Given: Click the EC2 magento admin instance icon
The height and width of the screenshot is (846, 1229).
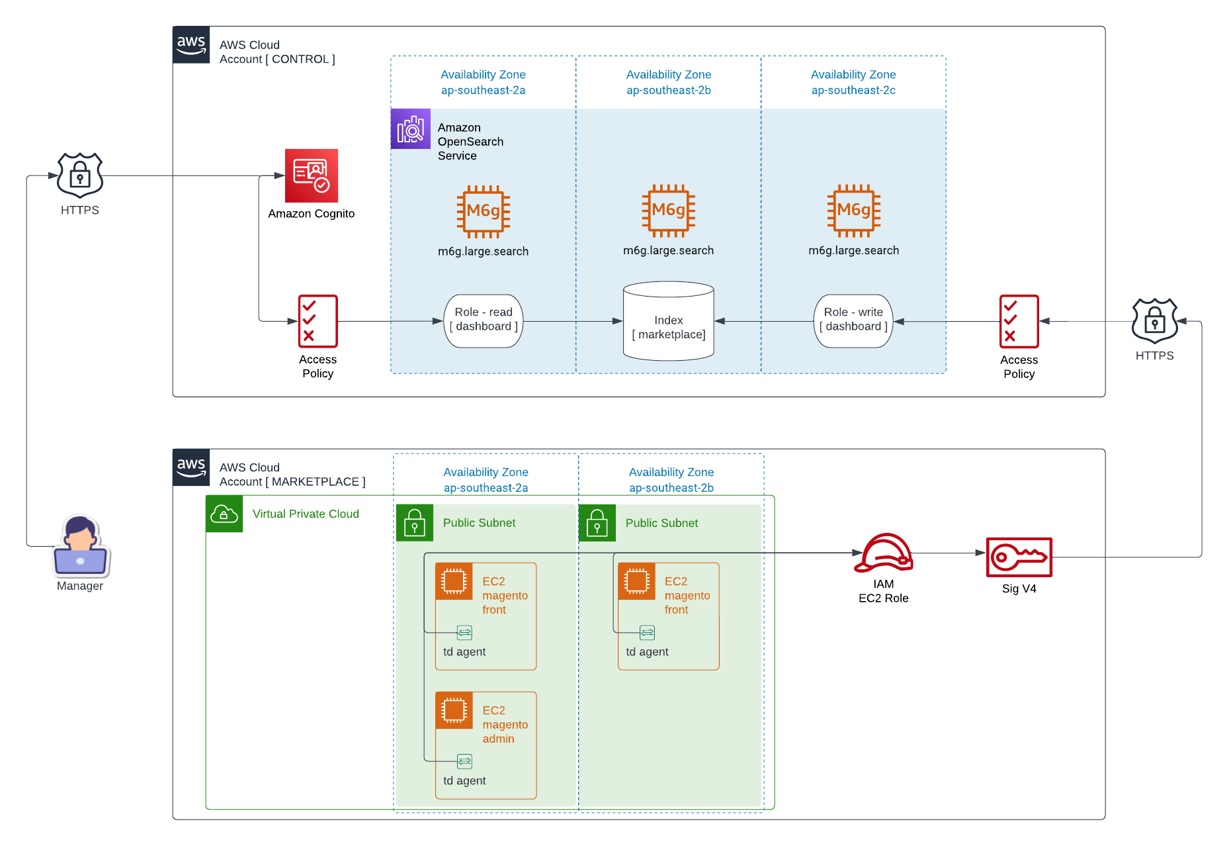Looking at the screenshot, I should (454, 710).
